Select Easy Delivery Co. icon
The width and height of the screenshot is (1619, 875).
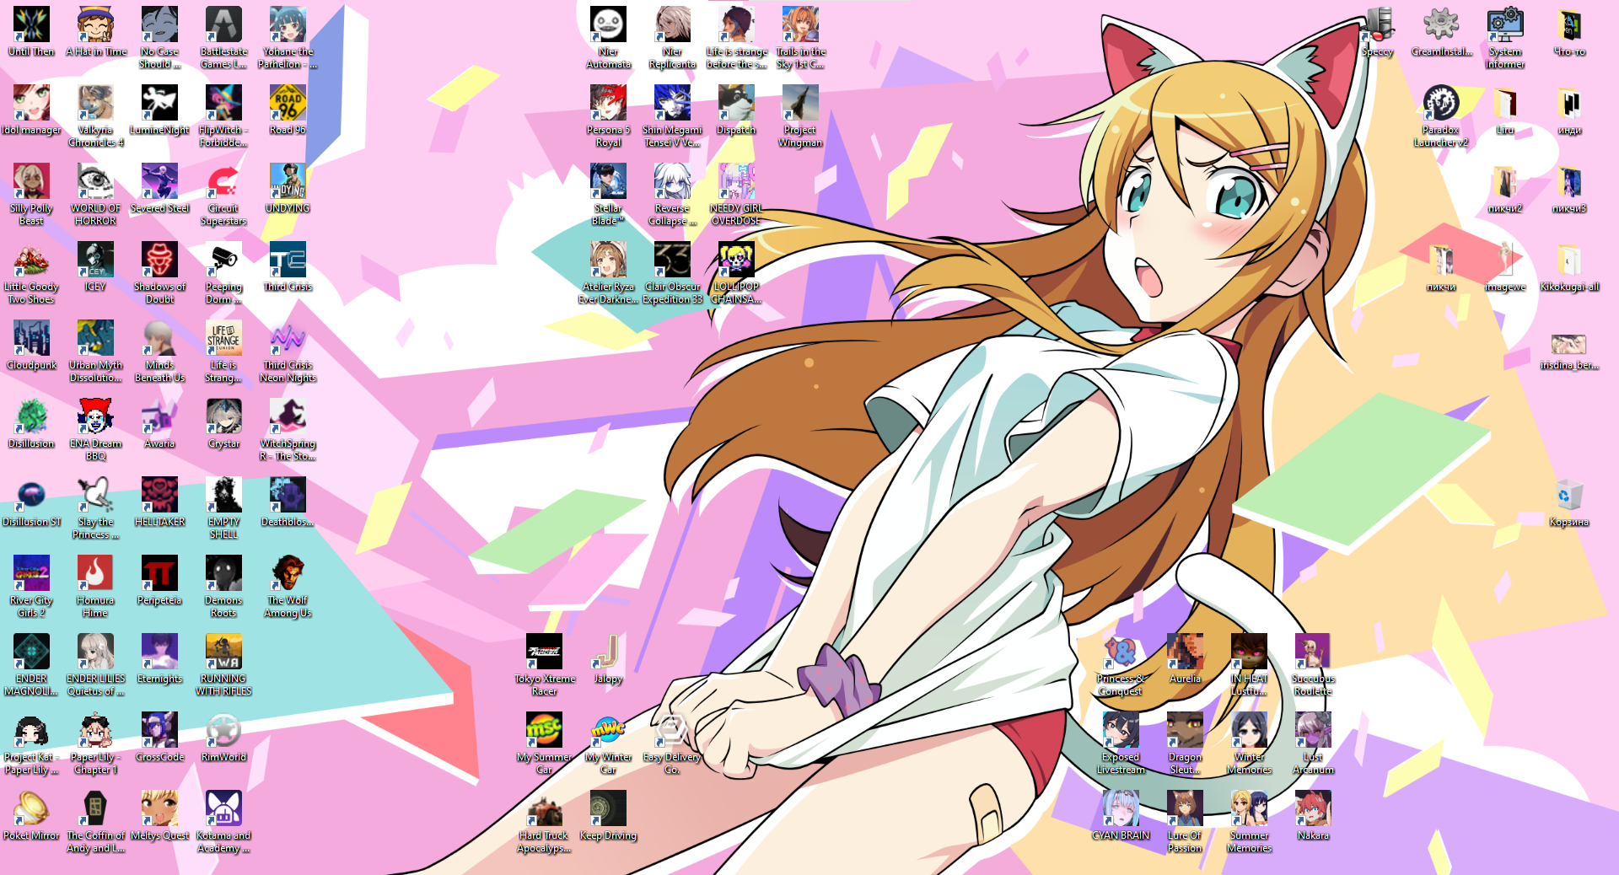tap(672, 743)
